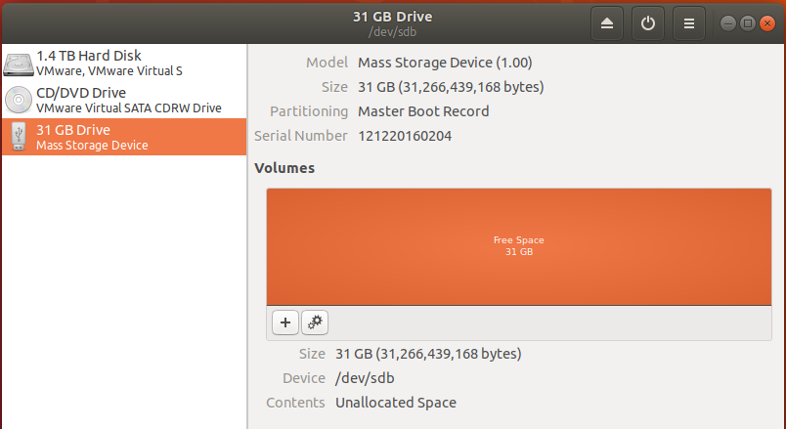Select the Free Space 31 GB volume block
This screenshot has height=429, width=786.
tap(519, 246)
